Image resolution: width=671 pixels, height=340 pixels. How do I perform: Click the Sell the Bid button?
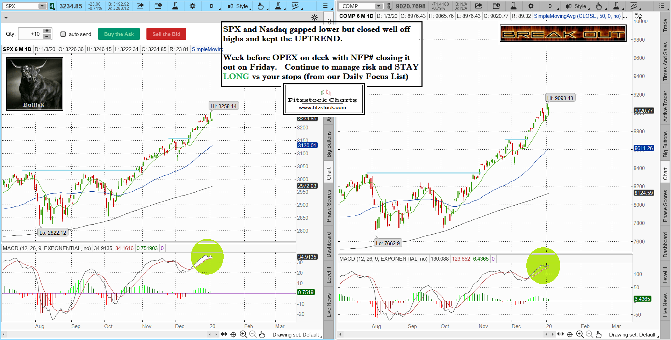(166, 34)
